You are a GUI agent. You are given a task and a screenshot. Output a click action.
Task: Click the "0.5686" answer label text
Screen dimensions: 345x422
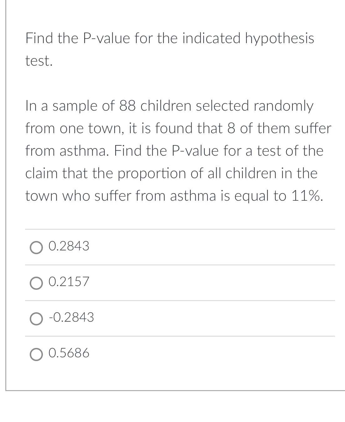[69, 353]
